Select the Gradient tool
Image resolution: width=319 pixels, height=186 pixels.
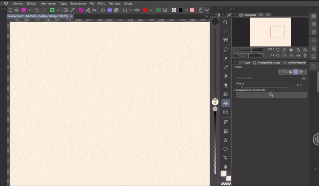coord(226,131)
